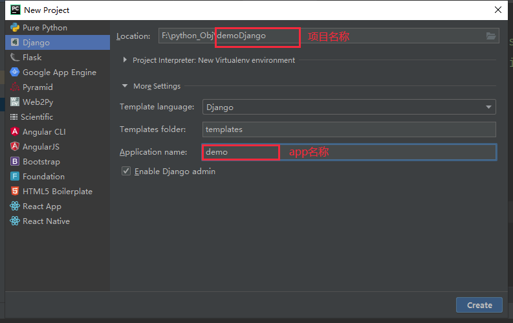The width and height of the screenshot is (513, 323).
Task: Choose the Flask project type label
Action: coord(32,57)
